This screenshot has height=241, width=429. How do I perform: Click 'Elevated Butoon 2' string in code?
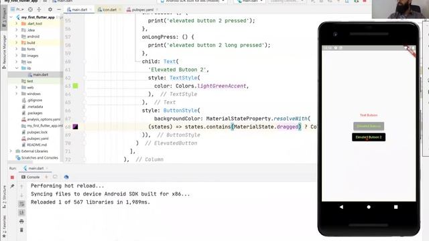click(177, 70)
